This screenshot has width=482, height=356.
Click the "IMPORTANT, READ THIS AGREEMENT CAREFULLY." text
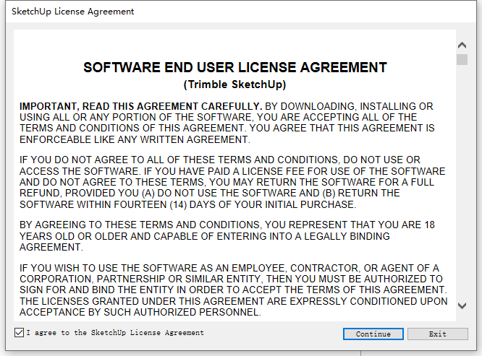(x=141, y=106)
